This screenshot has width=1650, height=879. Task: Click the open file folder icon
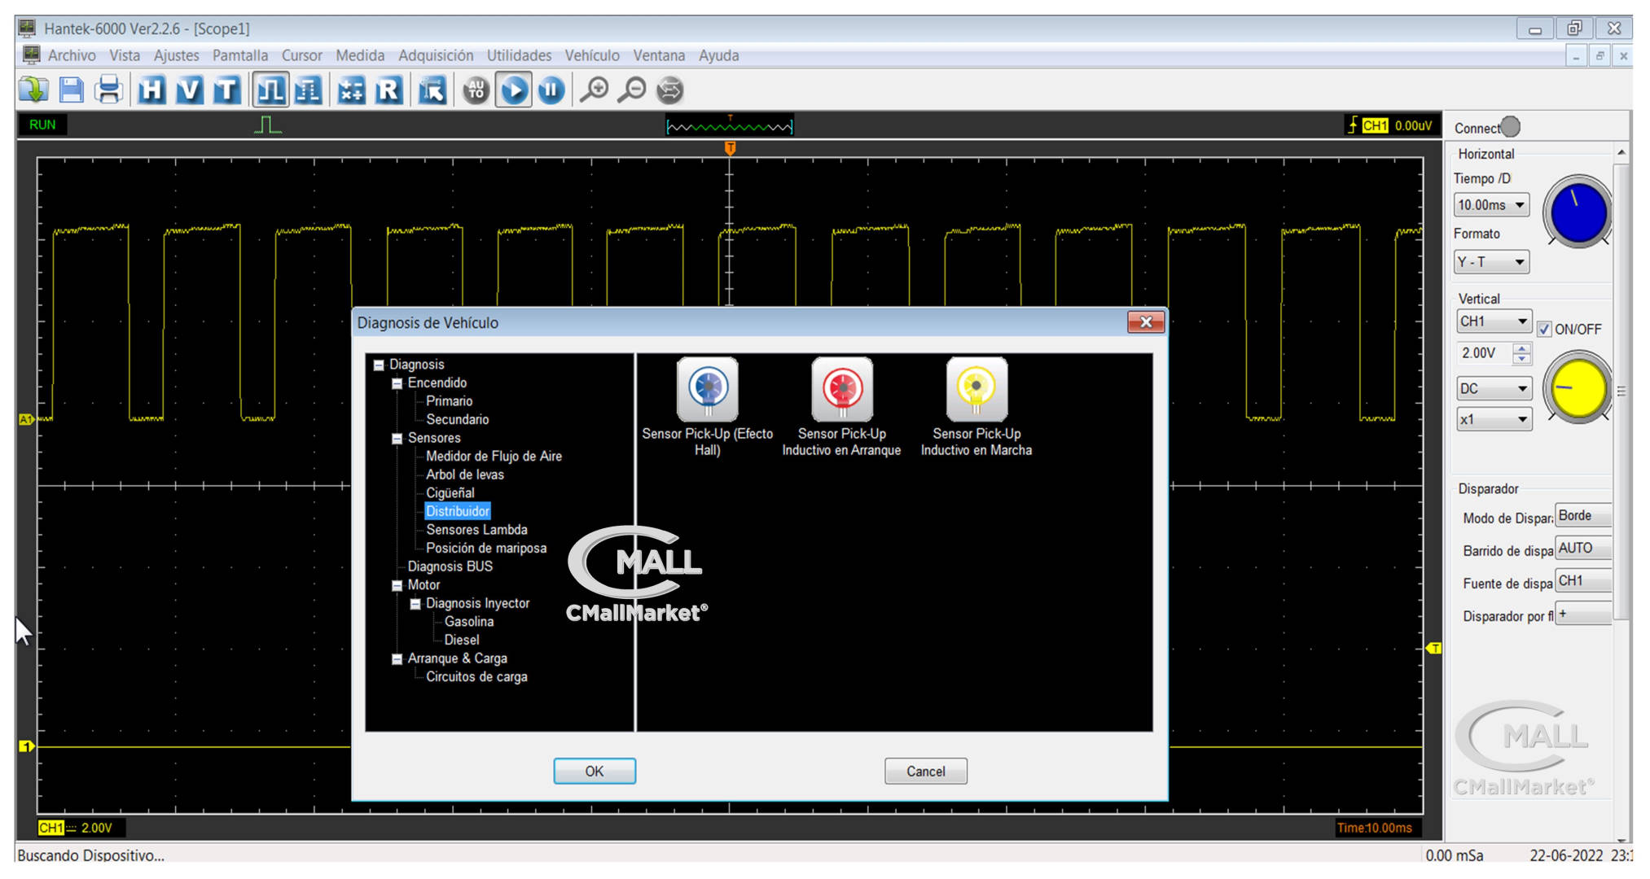(x=34, y=90)
